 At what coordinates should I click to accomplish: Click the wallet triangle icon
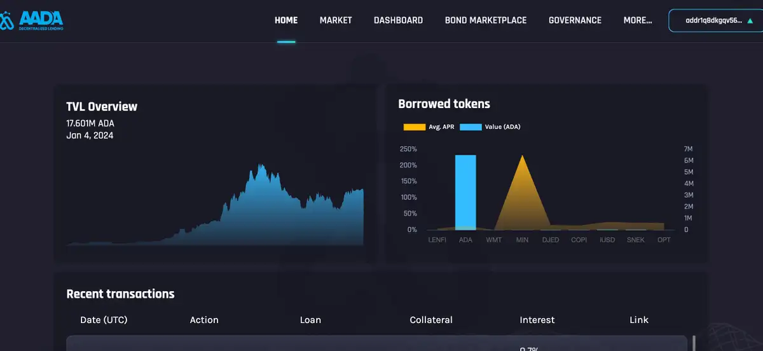[750, 20]
